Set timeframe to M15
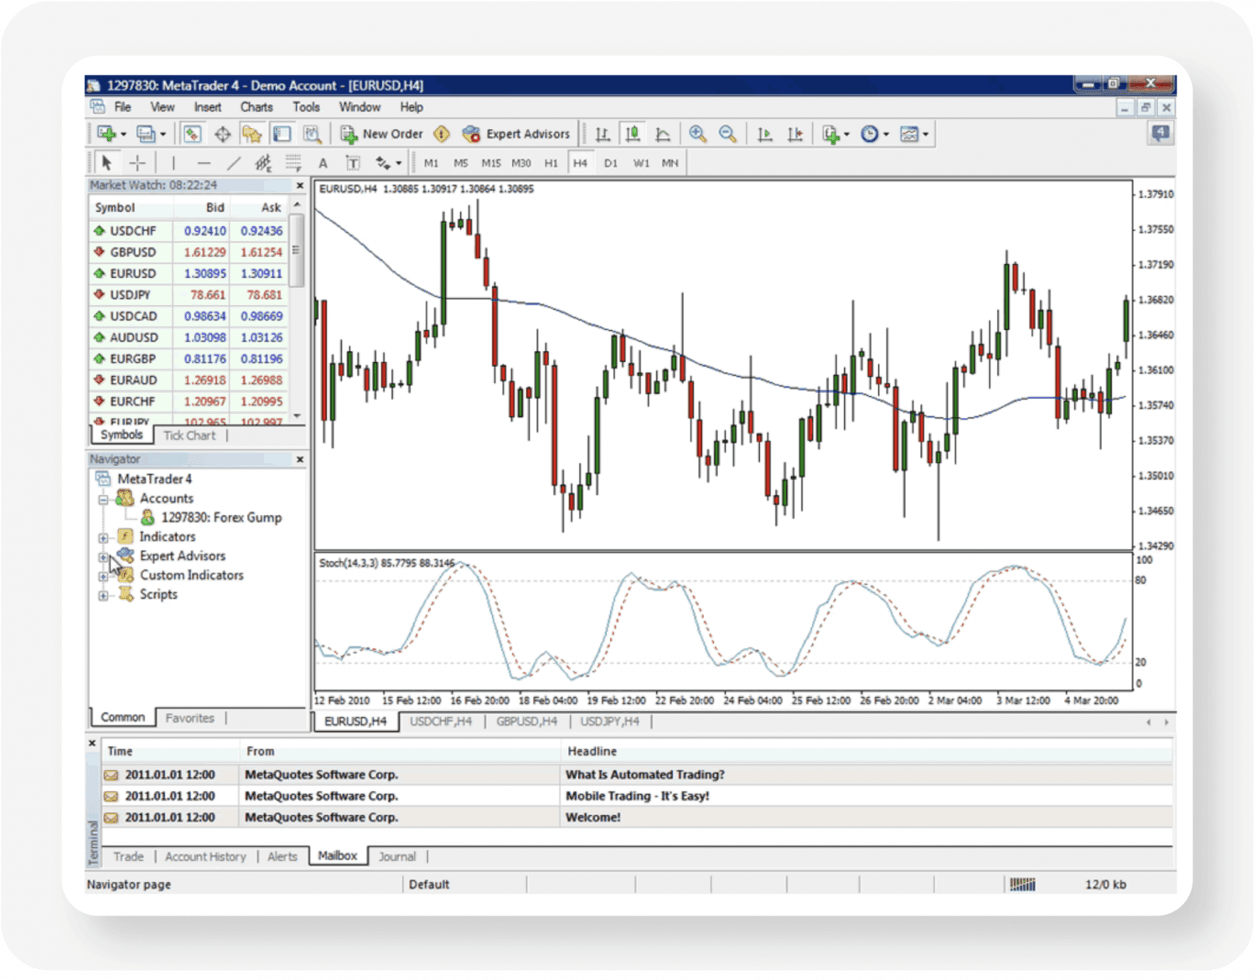 pos(491,163)
